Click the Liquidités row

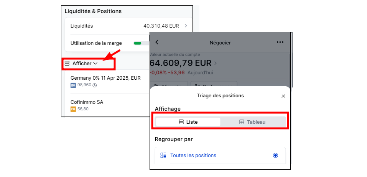click(128, 26)
